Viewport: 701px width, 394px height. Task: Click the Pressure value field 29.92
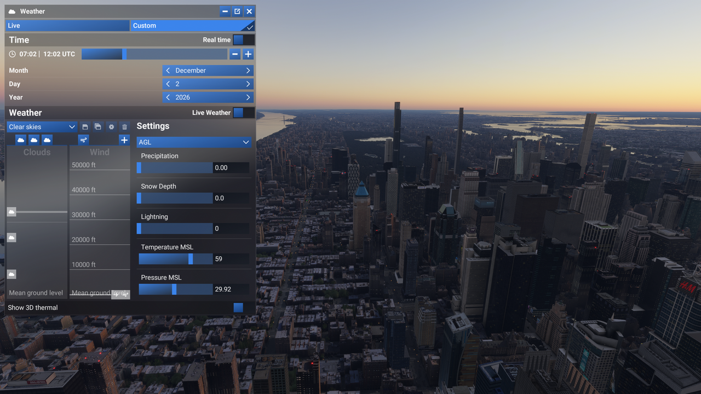click(231, 289)
